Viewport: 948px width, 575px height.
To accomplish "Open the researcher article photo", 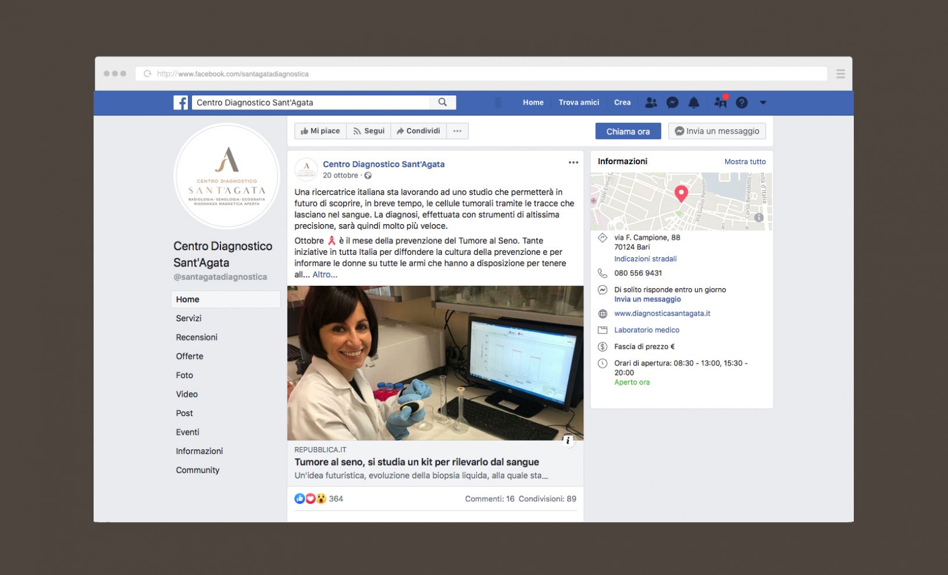I will [x=435, y=363].
